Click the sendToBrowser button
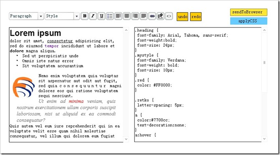Viewport: 280px width, 155px height. pyautogui.click(x=249, y=12)
